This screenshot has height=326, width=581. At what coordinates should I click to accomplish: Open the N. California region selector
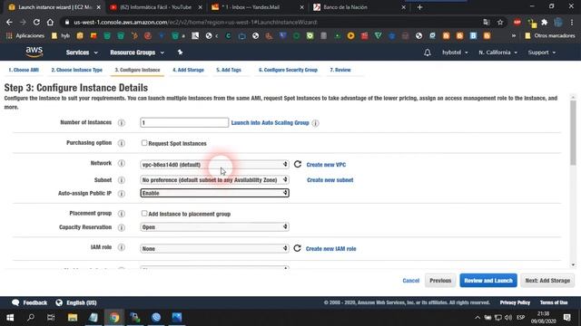pos(497,53)
